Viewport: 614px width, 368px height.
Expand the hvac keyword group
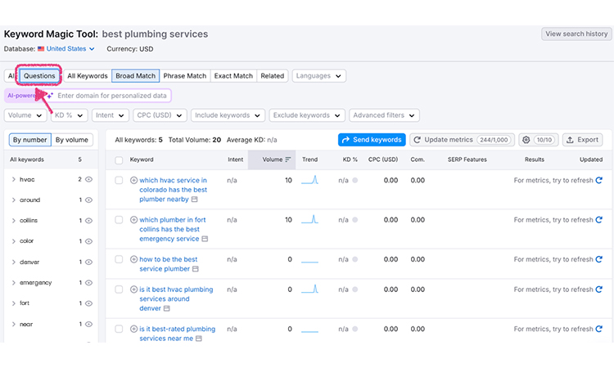coord(13,180)
